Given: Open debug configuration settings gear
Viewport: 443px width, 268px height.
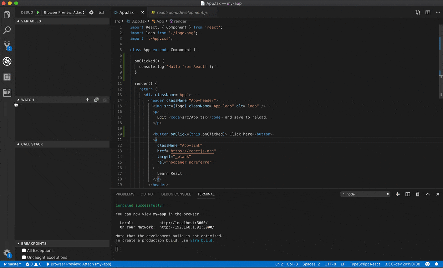Looking at the screenshot, I should (x=91, y=12).
